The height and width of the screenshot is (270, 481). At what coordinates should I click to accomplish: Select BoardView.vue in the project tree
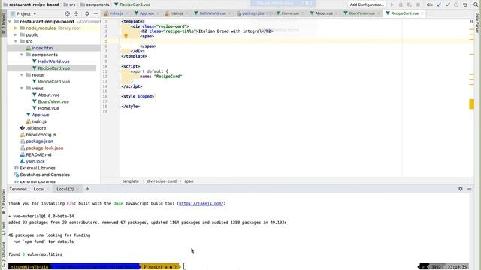(x=53, y=101)
